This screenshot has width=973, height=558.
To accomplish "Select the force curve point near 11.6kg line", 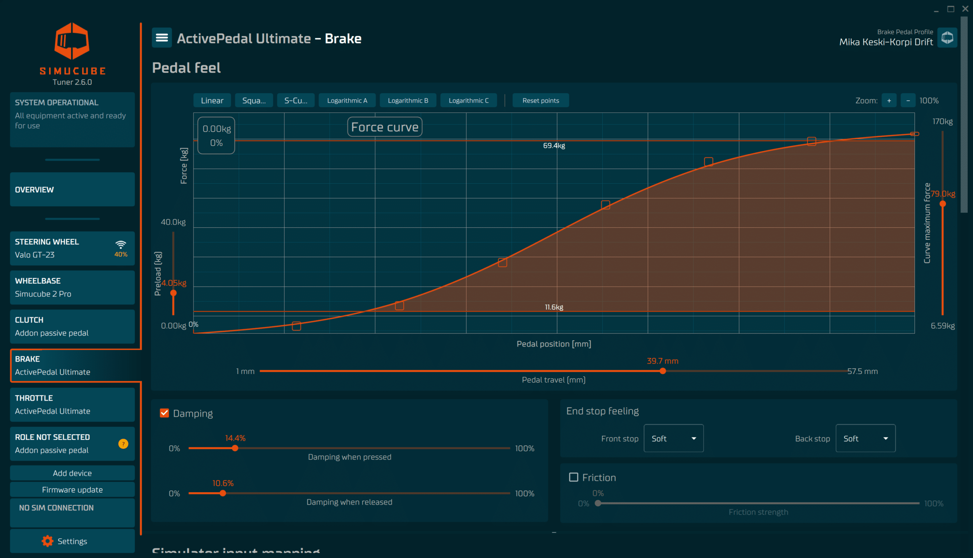I will point(399,306).
